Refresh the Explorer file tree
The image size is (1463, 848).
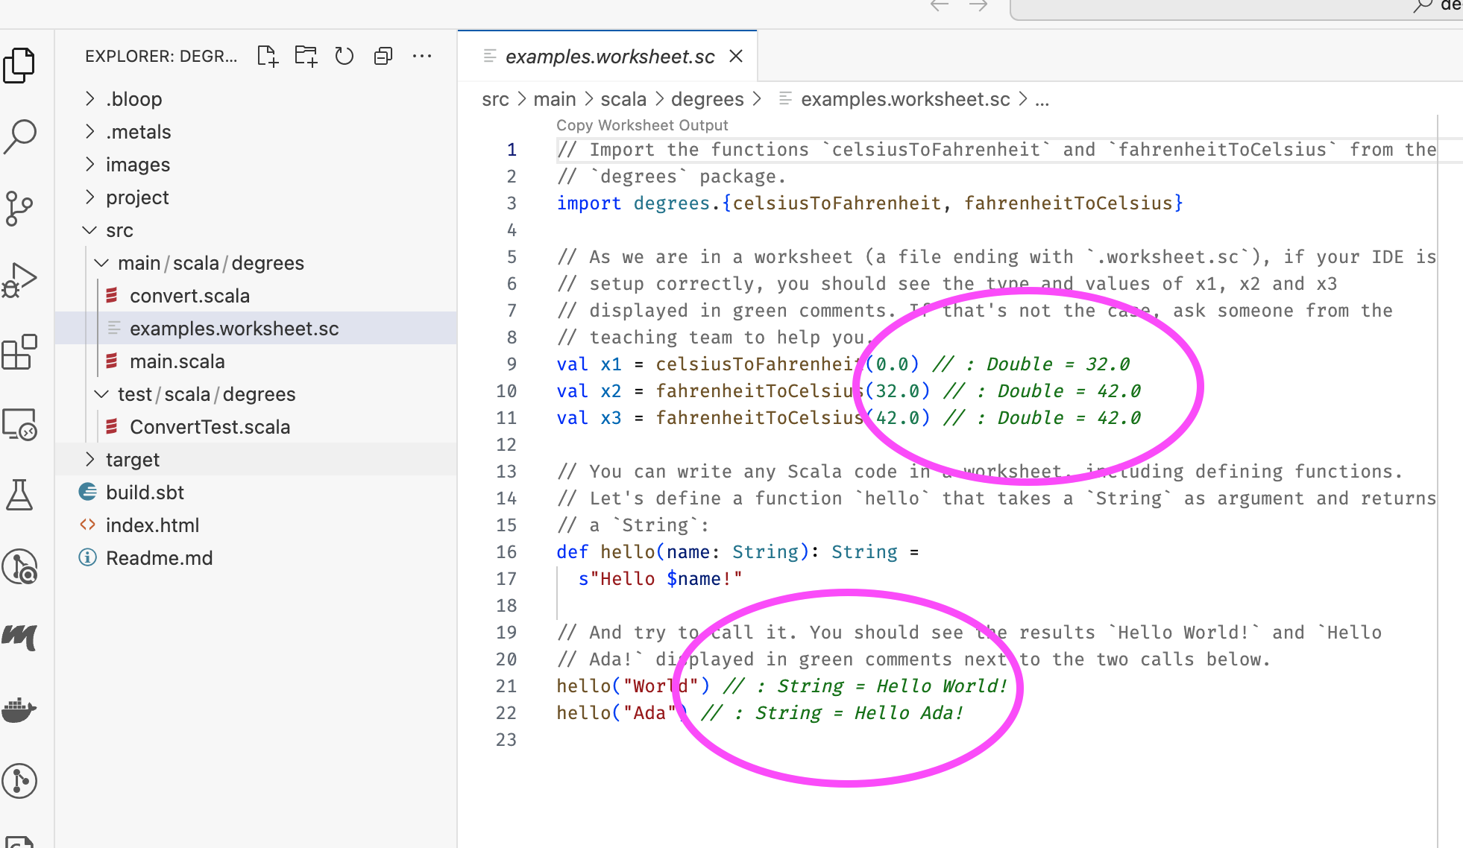[344, 56]
